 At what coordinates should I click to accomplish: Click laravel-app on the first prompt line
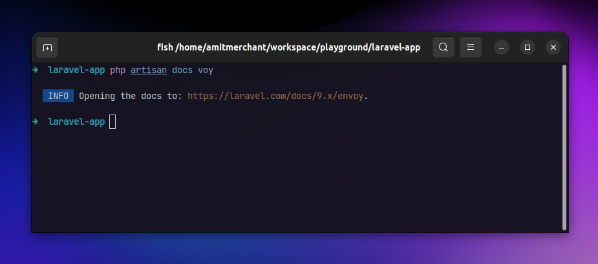pyautogui.click(x=76, y=70)
